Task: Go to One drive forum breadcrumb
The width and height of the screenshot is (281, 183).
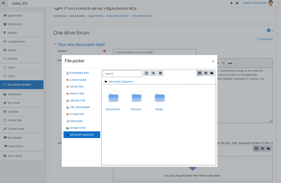Action: [x=142, y=16]
